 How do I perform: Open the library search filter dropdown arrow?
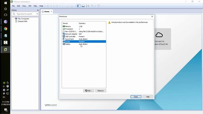(37, 14)
